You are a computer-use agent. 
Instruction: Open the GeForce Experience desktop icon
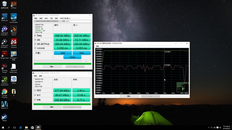tap(4, 79)
